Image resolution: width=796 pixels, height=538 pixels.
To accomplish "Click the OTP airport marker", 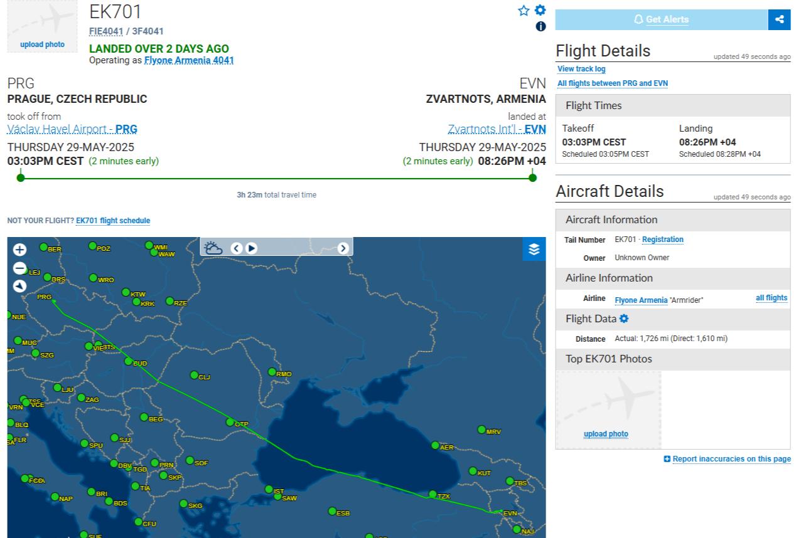I will click(230, 422).
